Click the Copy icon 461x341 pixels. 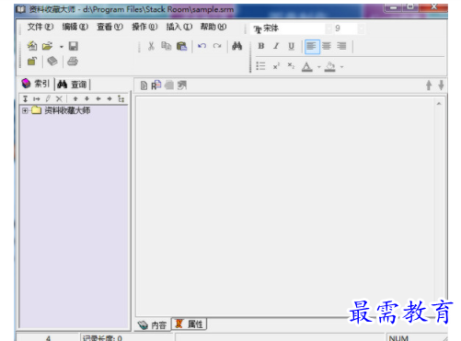point(166,46)
